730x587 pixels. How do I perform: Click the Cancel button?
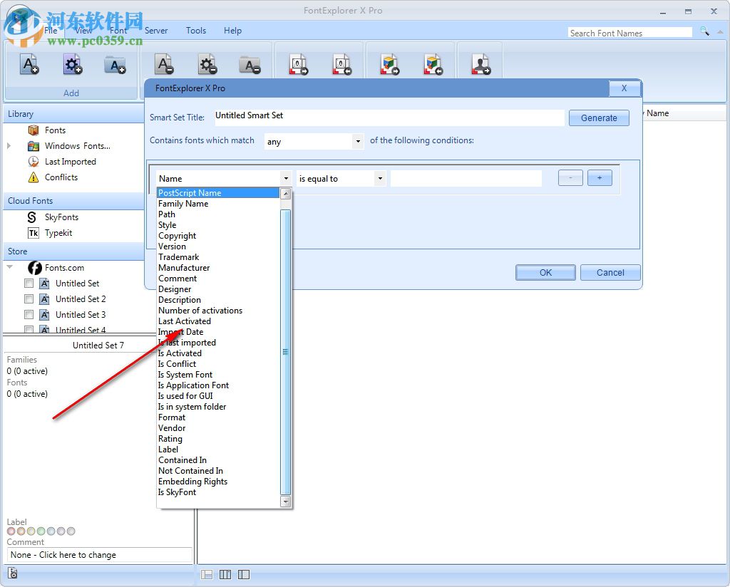[610, 273]
